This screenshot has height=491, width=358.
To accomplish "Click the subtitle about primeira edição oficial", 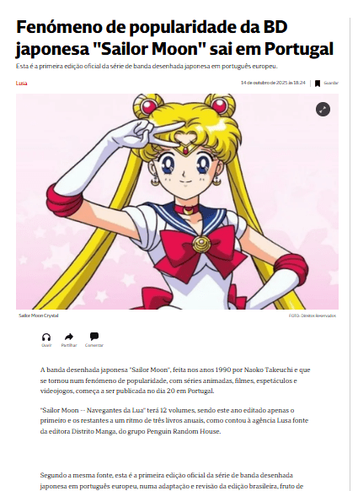I will tap(147, 67).
